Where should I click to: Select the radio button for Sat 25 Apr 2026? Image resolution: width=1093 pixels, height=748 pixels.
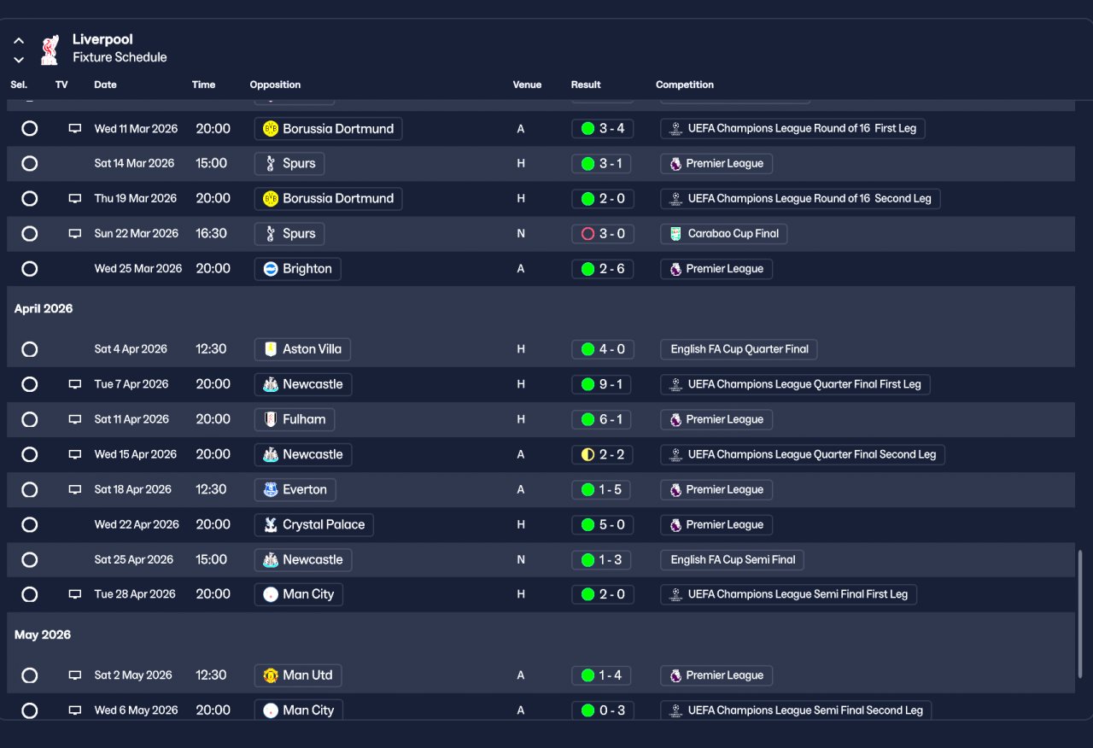click(30, 560)
